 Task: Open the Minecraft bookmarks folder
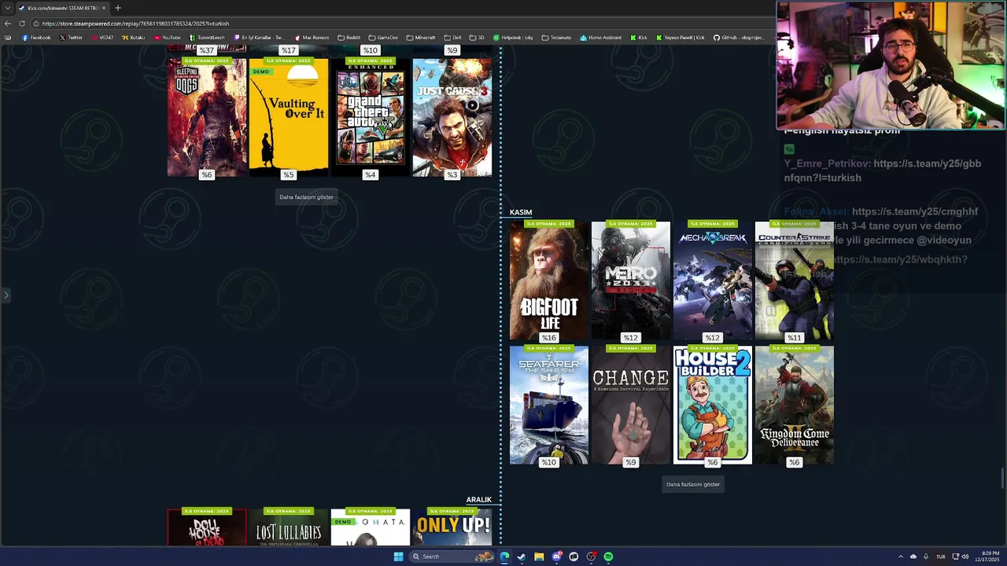pyautogui.click(x=421, y=38)
